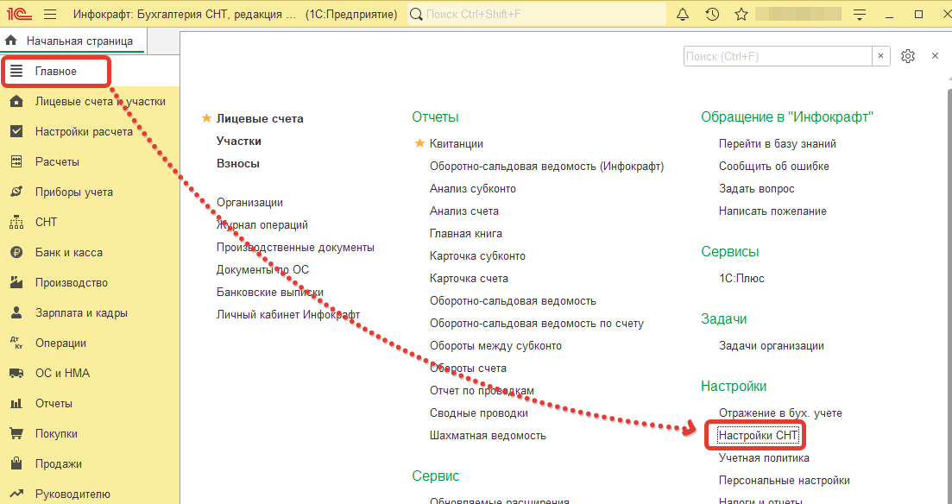The image size is (952, 504).
Task: Click the home icon on Начальная страница tab
Action: [11, 41]
